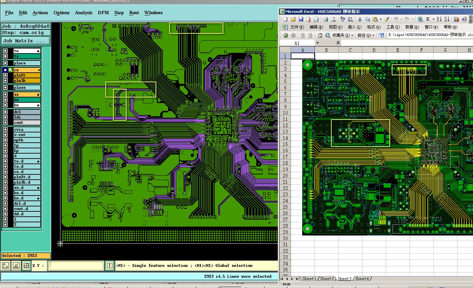Open Excel 数据 Data menu
Screen dimensions: 473x288
point(412,27)
